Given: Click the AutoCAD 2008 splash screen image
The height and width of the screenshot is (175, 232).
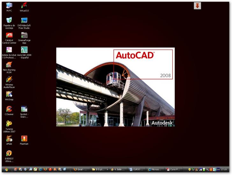Looking at the screenshot, I should point(115,87).
